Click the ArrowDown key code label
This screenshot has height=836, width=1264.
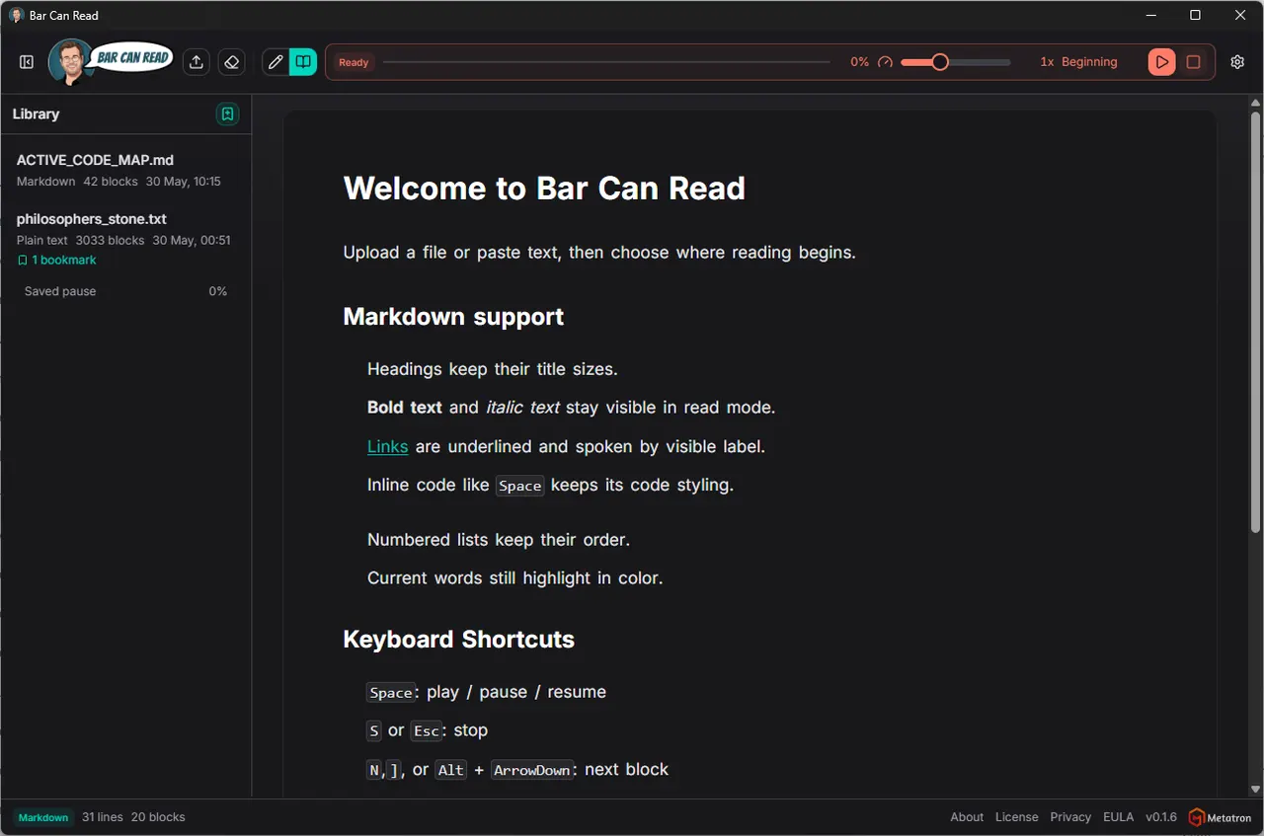coord(532,770)
